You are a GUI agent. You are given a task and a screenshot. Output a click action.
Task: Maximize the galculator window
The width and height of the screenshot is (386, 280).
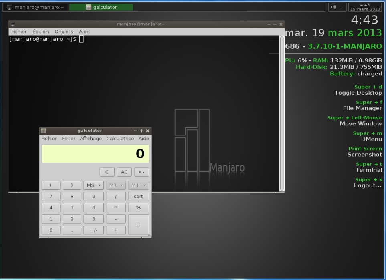click(141, 131)
